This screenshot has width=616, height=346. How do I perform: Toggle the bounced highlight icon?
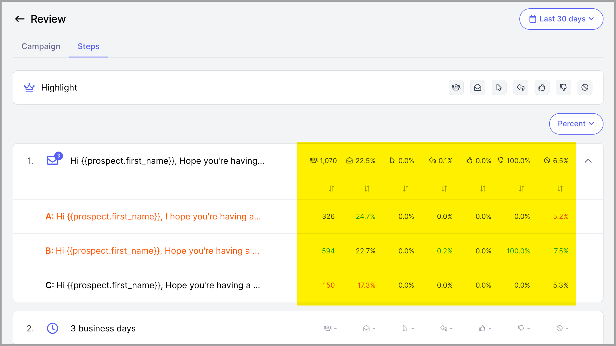(x=585, y=88)
